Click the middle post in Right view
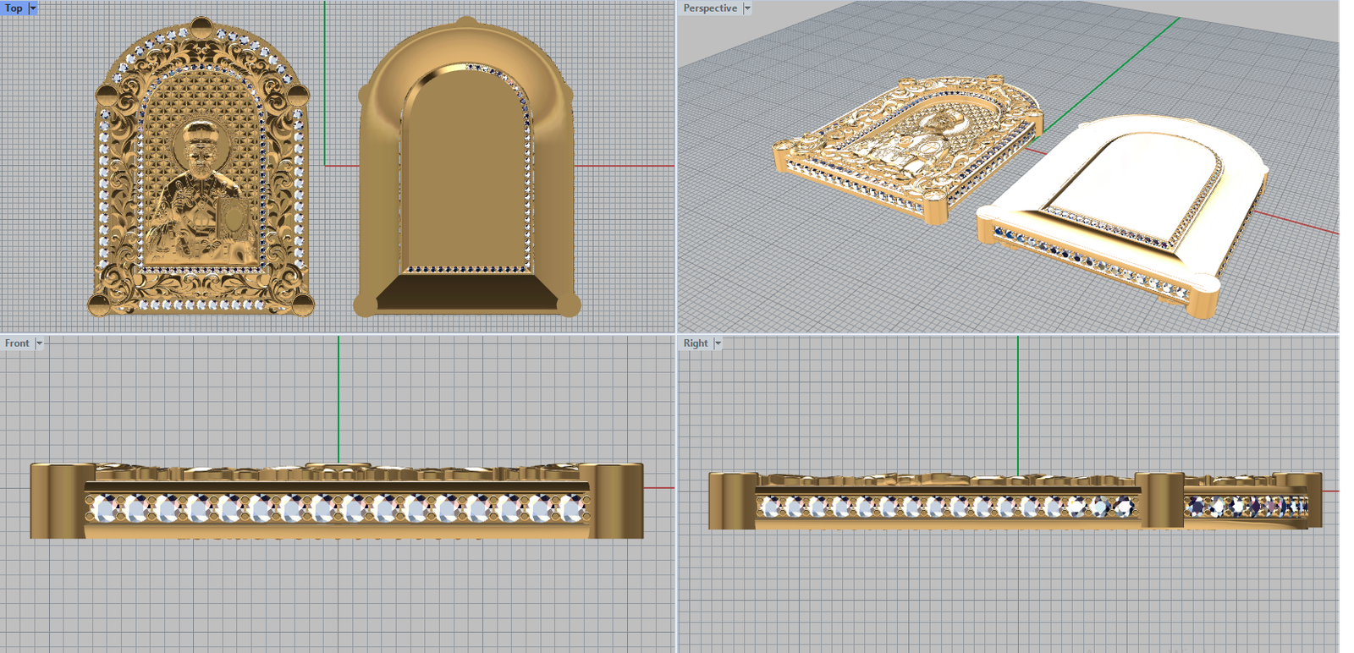1354x653 pixels. coord(1159,501)
